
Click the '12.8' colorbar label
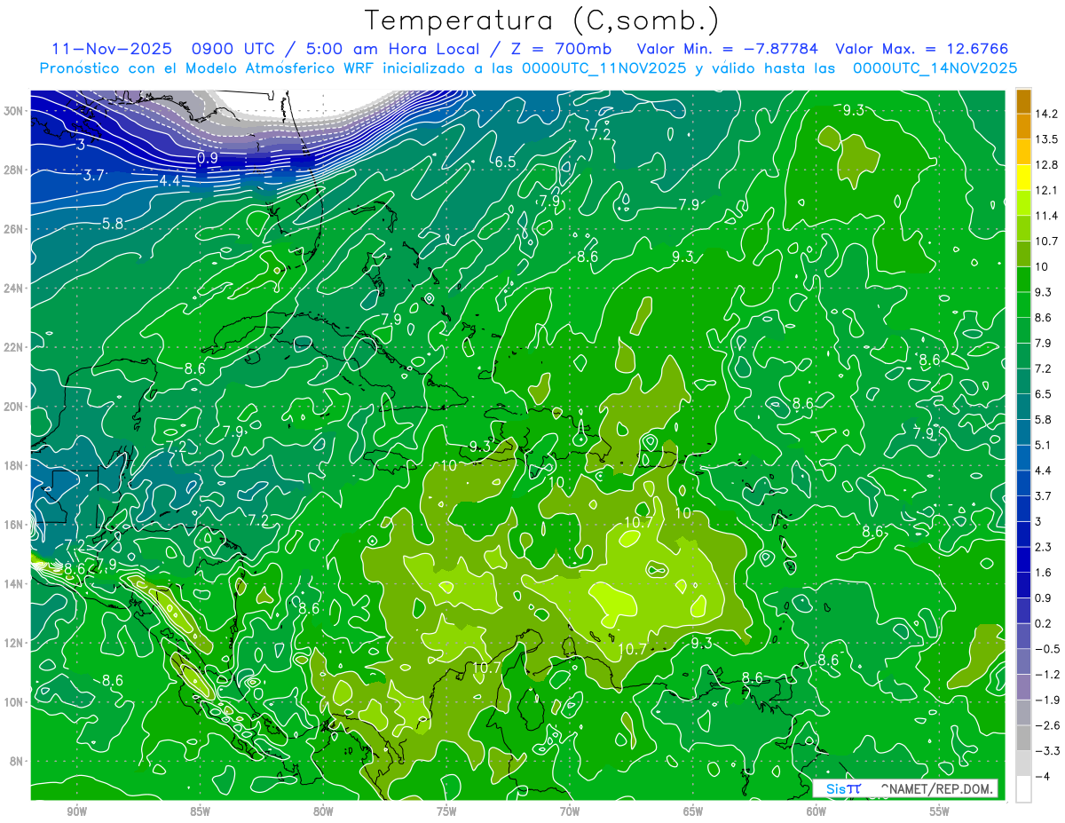tap(1046, 165)
